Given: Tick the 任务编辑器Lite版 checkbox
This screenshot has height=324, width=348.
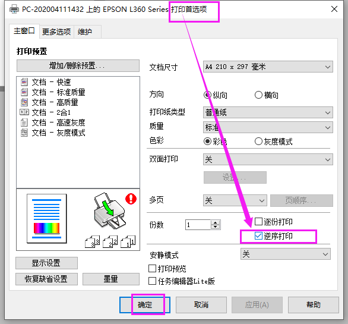Looking at the screenshot, I should [152, 281].
